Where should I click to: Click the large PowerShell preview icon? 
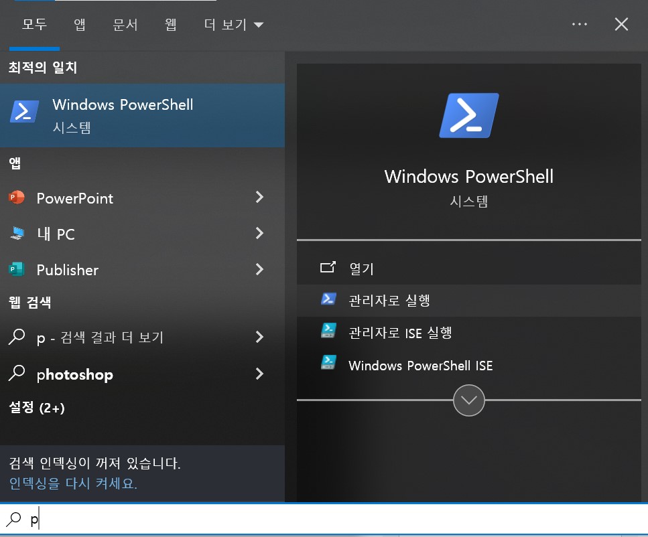(x=468, y=115)
